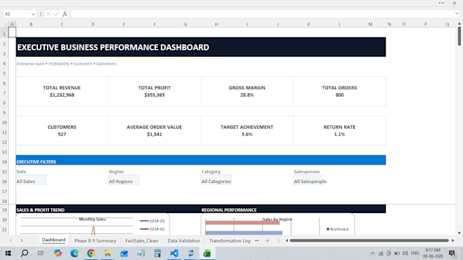Click the Insert Function fx icon
This screenshot has height=260, width=463.
(65, 14)
